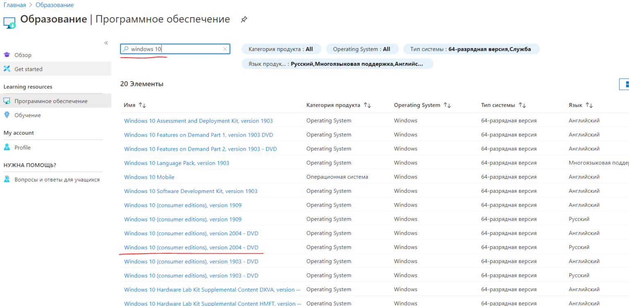
Task: Open the Windows 10 Mobile link
Action: (x=149, y=177)
